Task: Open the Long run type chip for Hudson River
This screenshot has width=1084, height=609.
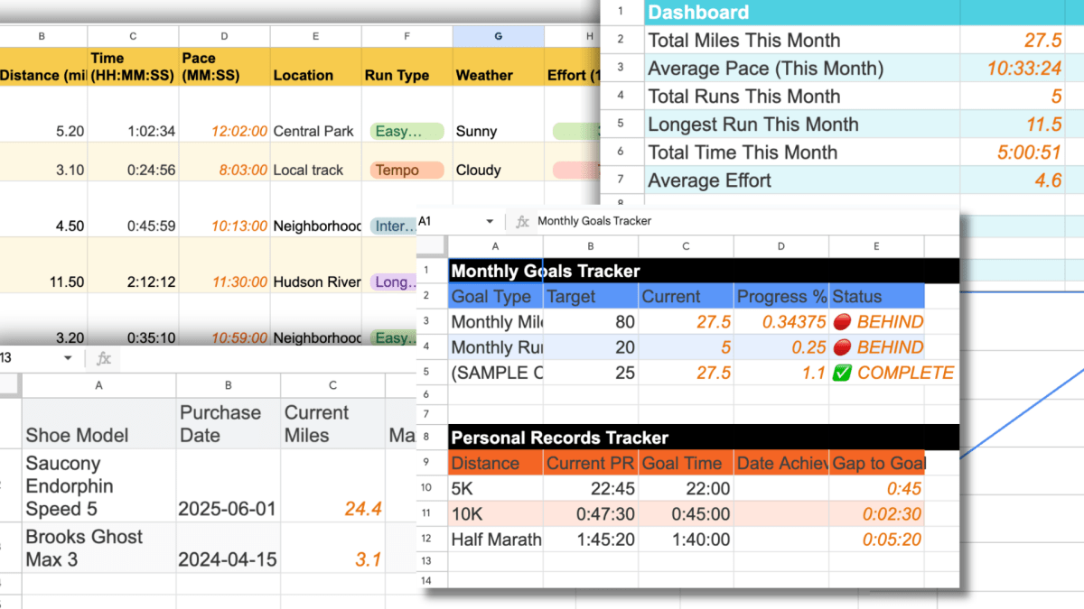Action: tap(406, 282)
